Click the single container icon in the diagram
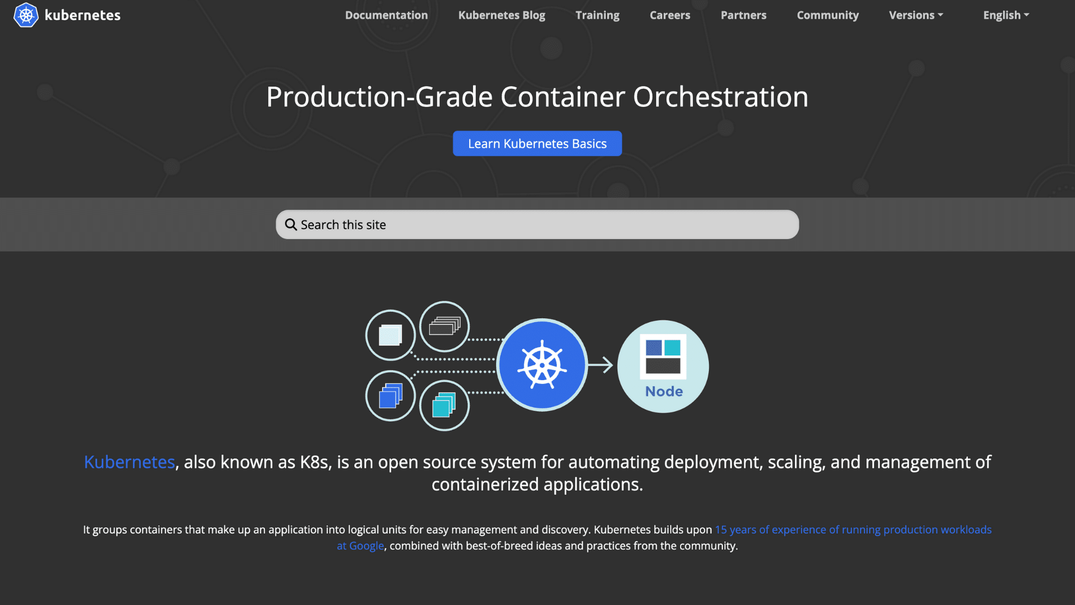This screenshot has width=1075, height=605. (x=390, y=334)
